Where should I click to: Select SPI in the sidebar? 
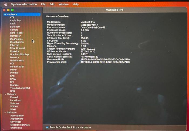12,82
